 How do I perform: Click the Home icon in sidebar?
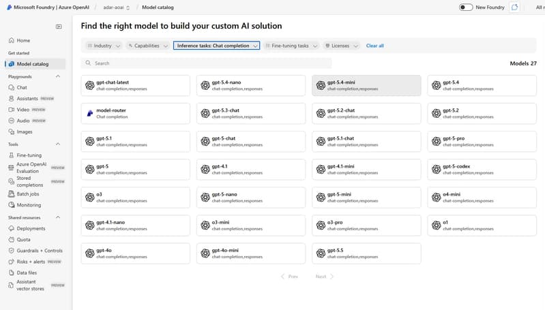tap(12, 40)
